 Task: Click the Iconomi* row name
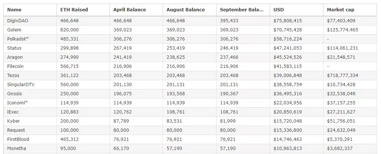(18, 103)
